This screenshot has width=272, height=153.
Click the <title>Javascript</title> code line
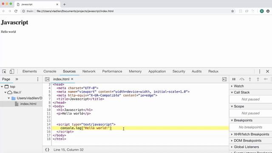pos(80,99)
